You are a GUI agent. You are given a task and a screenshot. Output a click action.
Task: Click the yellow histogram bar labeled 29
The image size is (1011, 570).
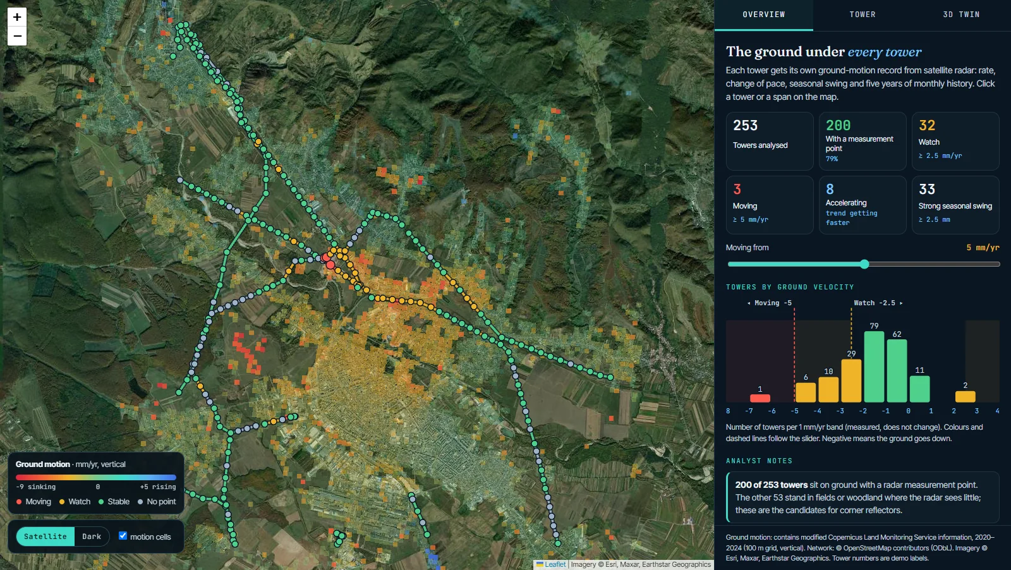pyautogui.click(x=851, y=380)
